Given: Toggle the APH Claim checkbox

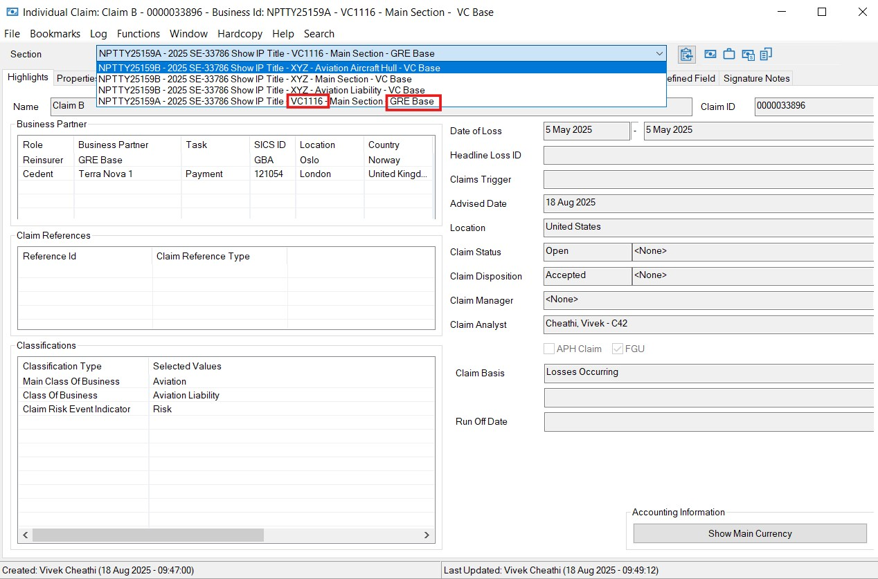Looking at the screenshot, I should pyautogui.click(x=549, y=349).
